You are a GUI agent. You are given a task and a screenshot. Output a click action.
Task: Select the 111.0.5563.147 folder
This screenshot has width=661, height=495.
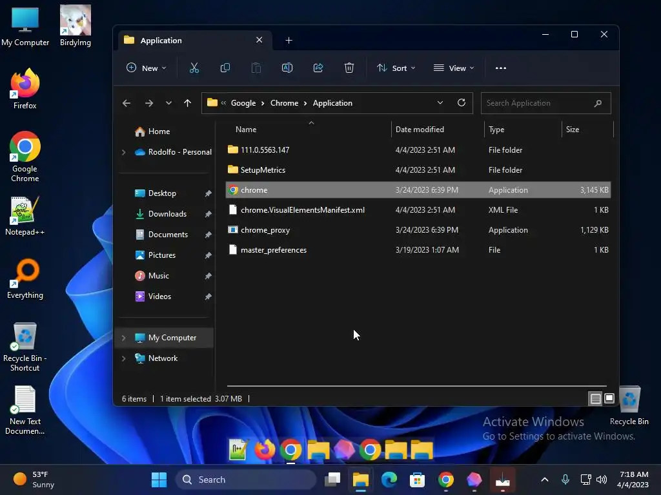(x=418, y=150)
